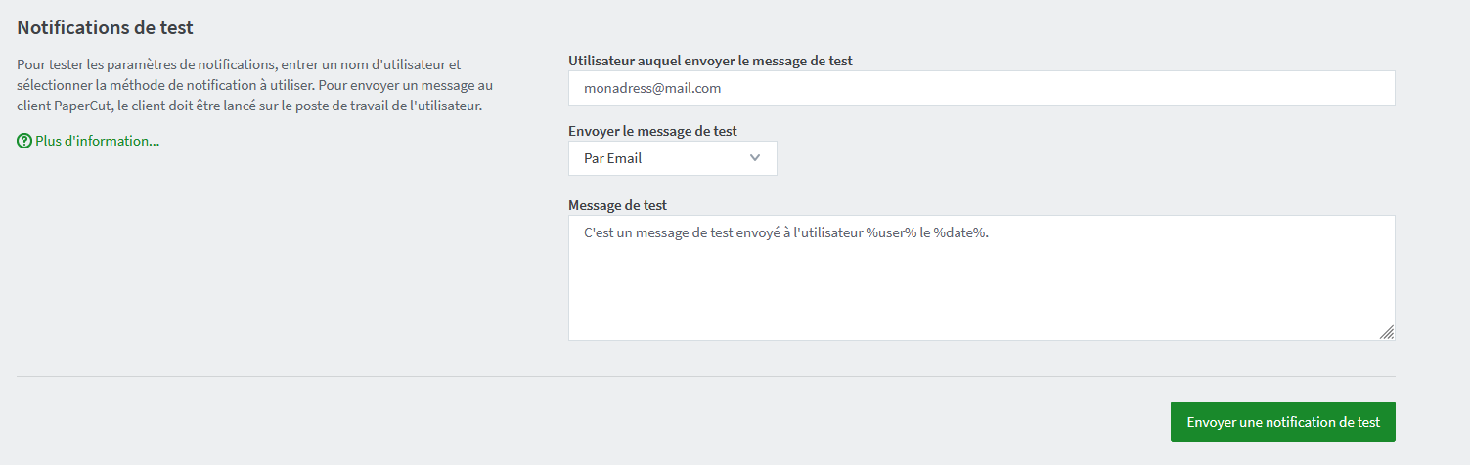
Task: Click the monadress@mail.com text in the user field
Action: pyautogui.click(x=652, y=88)
